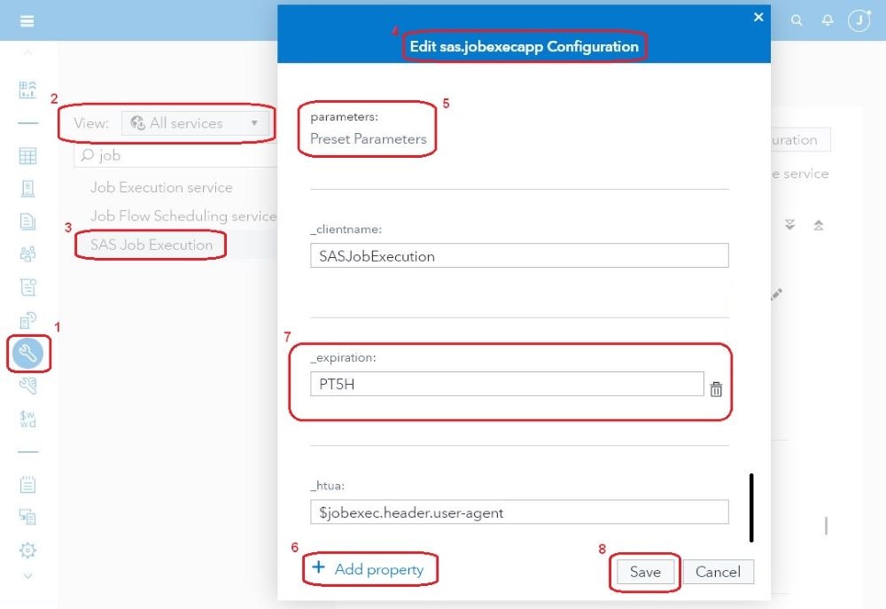Click inside the _clientname input field

pos(518,255)
